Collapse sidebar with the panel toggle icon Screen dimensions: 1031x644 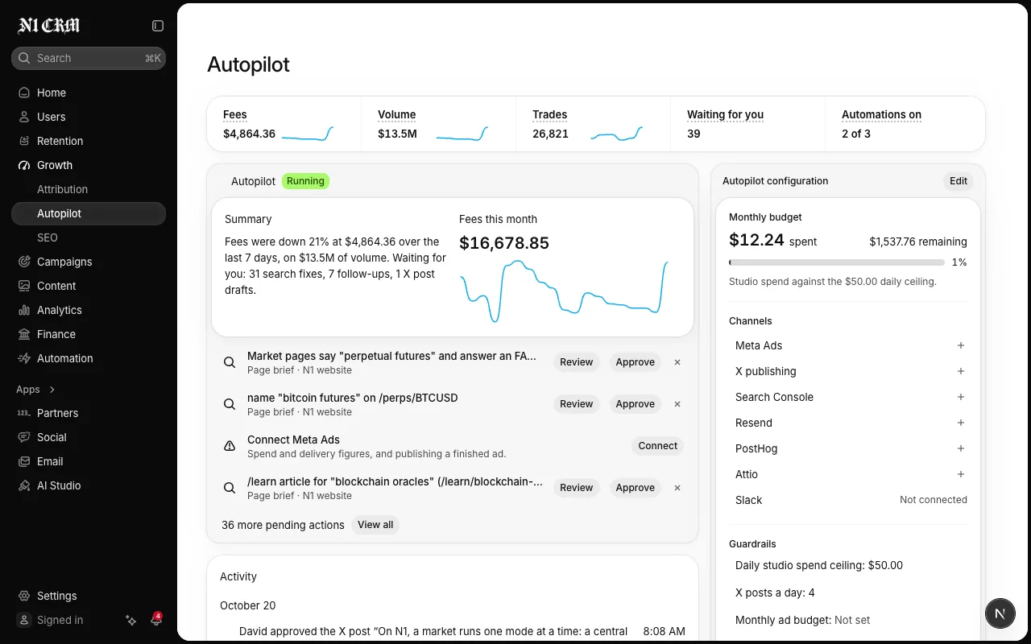tap(158, 26)
